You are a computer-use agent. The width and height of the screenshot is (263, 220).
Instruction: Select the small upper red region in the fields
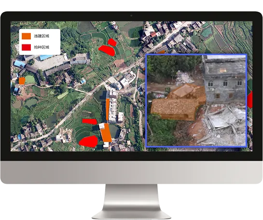112,43
